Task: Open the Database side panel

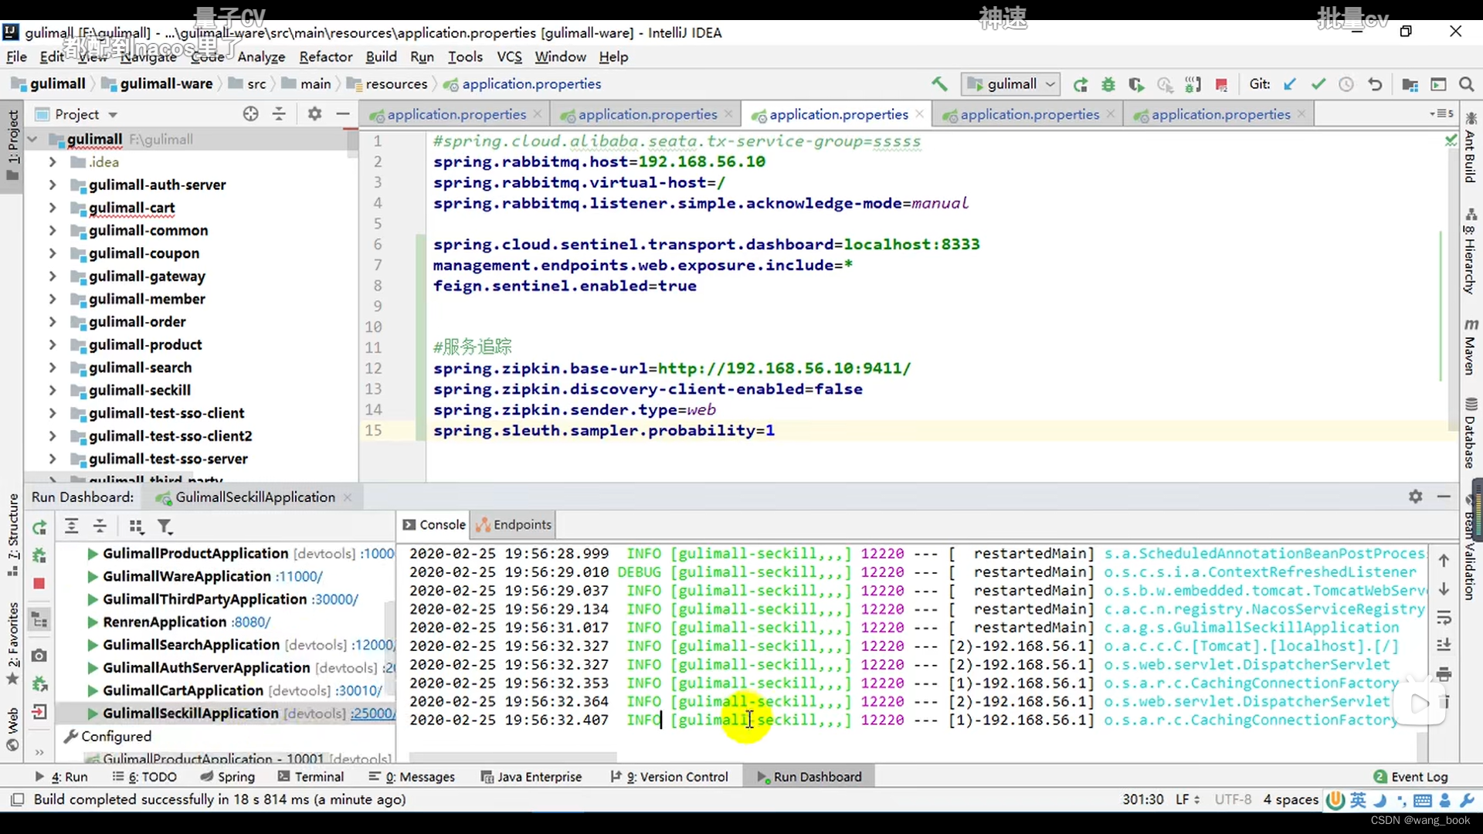Action: 1471,433
